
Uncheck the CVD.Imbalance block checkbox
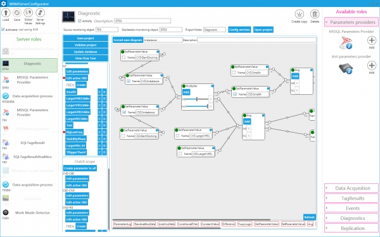[129, 82]
